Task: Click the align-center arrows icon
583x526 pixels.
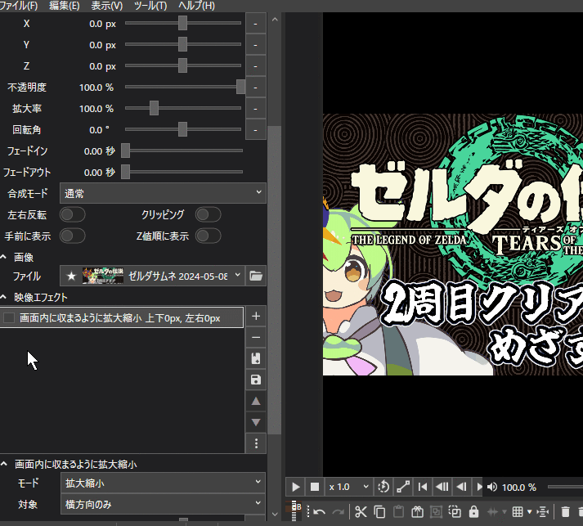Action: tap(543, 512)
